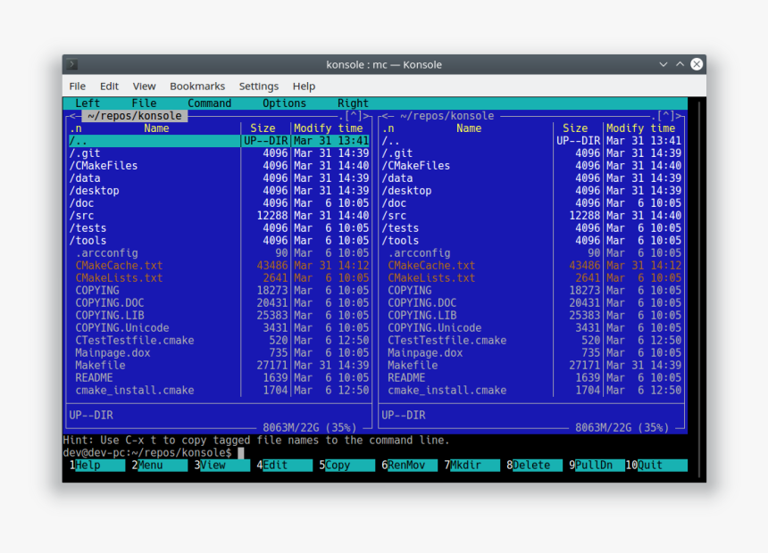Select /doc directory in right panel
This screenshot has width=768, height=553.
pos(531,203)
